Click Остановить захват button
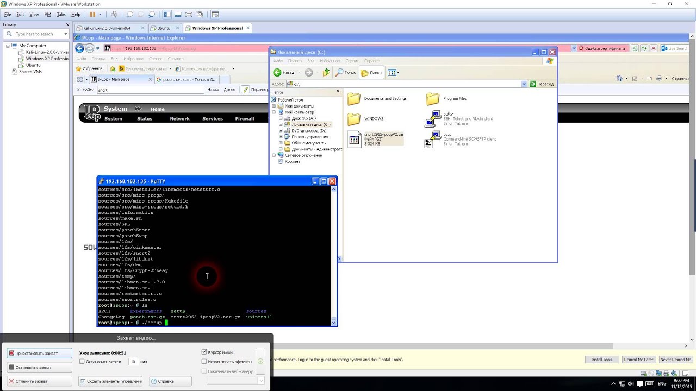The width and height of the screenshot is (696, 391). tap(39, 367)
